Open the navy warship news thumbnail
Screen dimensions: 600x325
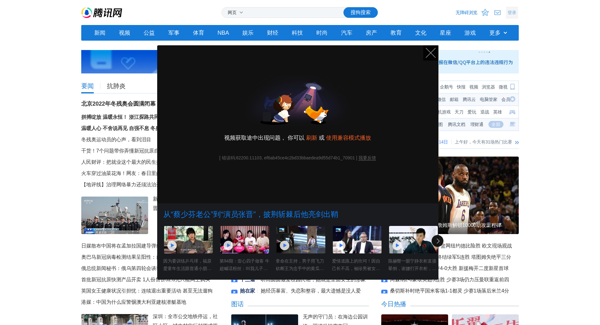115,215
